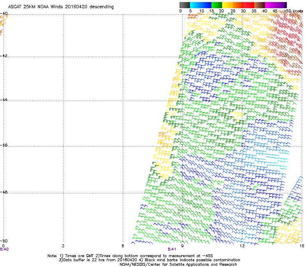305x267 pixels.
Task: Click the magenta 40-45 knots legend color
Action: [270, 5]
